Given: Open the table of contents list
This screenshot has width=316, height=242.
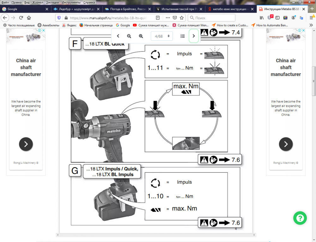Looking at the screenshot, I should (x=183, y=36).
